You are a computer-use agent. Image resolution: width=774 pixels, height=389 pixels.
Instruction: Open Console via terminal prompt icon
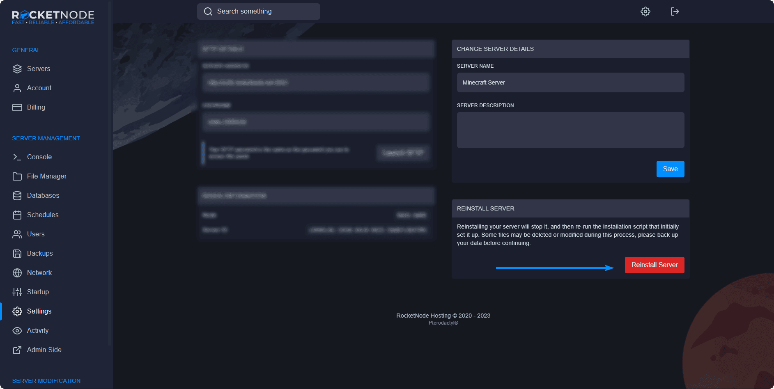17,157
